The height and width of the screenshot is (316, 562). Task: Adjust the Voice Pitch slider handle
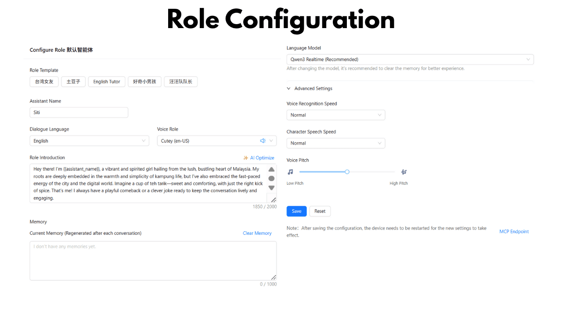(347, 172)
